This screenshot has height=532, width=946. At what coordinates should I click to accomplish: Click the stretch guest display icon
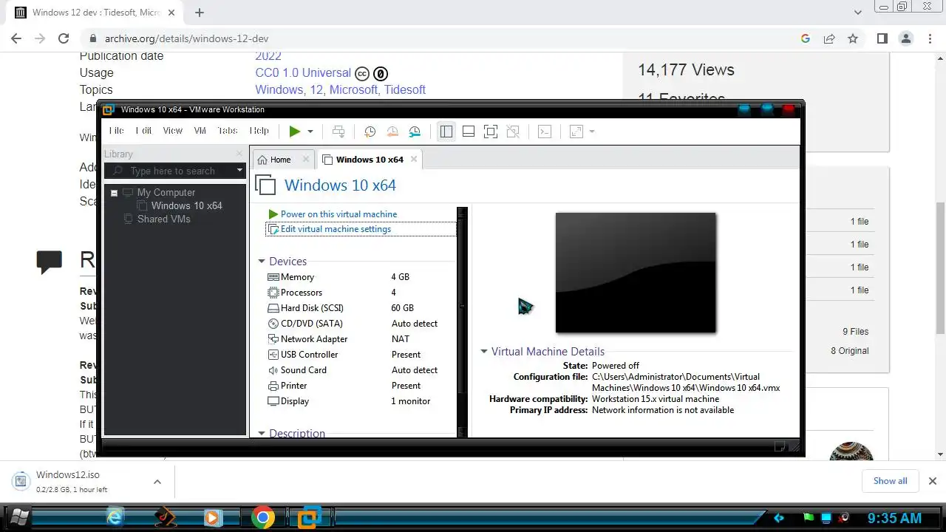(576, 132)
